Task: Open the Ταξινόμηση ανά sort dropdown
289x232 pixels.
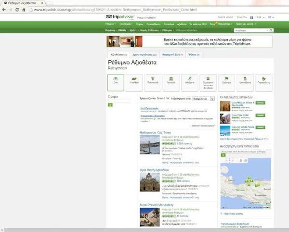Action: (203, 99)
